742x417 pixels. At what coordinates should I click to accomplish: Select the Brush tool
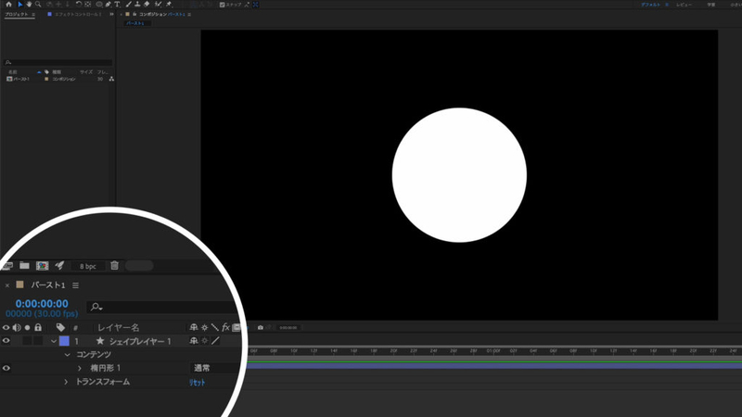pos(128,5)
